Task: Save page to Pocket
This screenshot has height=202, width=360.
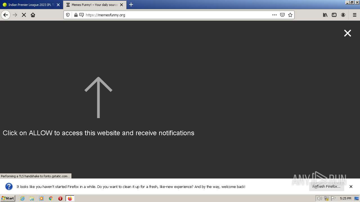Action: (x=282, y=15)
